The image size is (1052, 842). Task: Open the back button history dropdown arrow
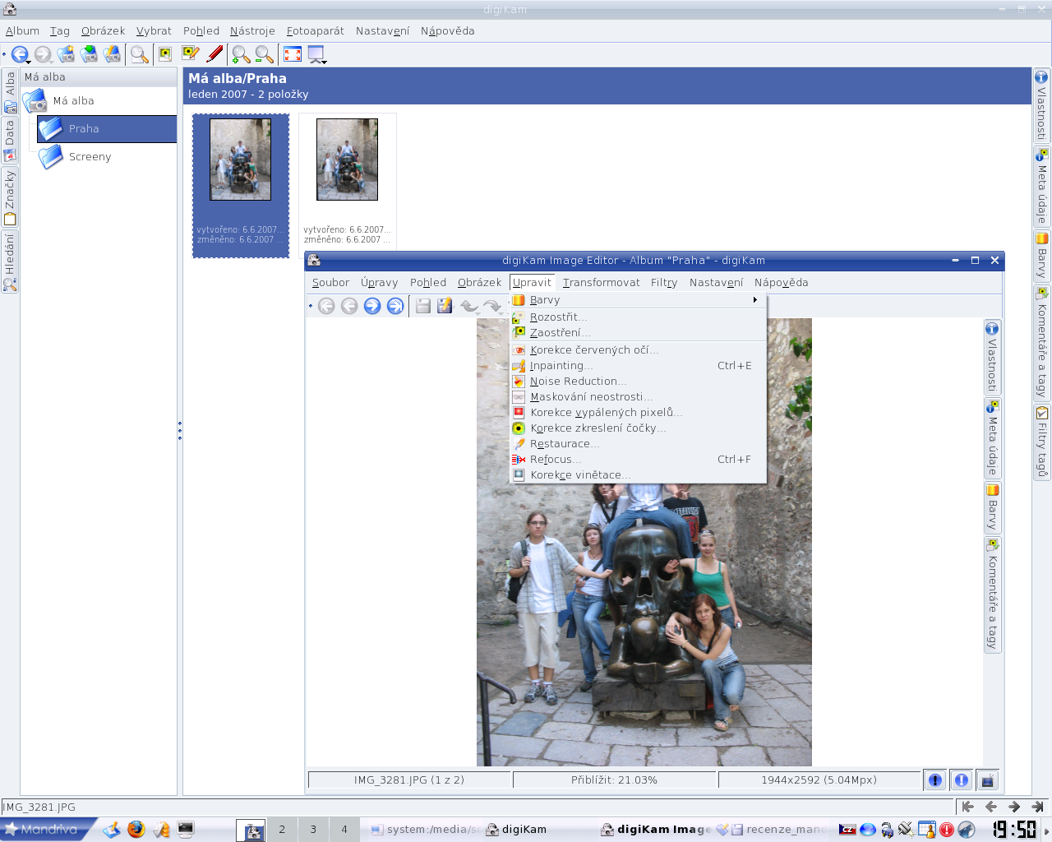click(x=29, y=62)
